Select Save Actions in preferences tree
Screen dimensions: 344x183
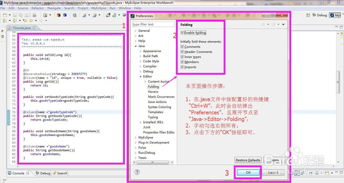coord(157,102)
